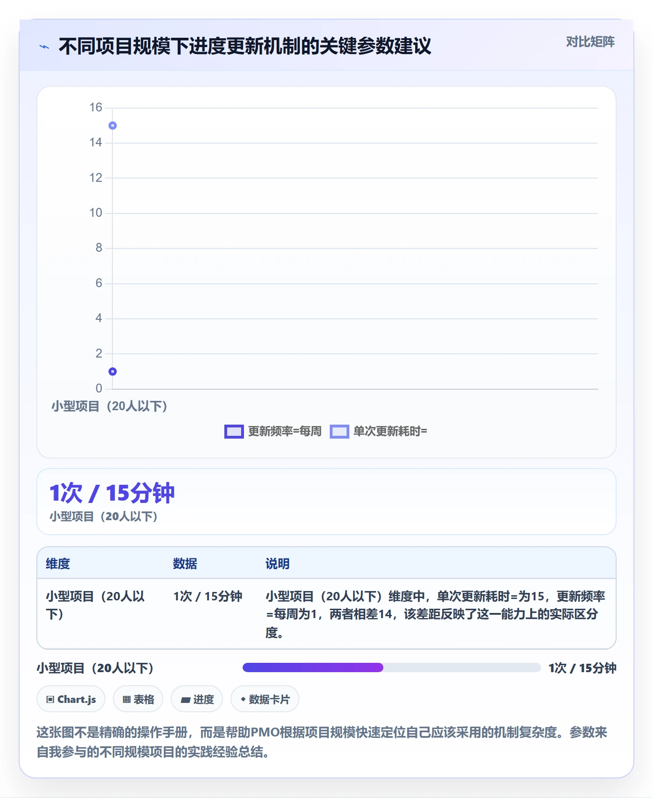Click the table explanation text cell
Screen dimensions: 653x798
point(436,614)
